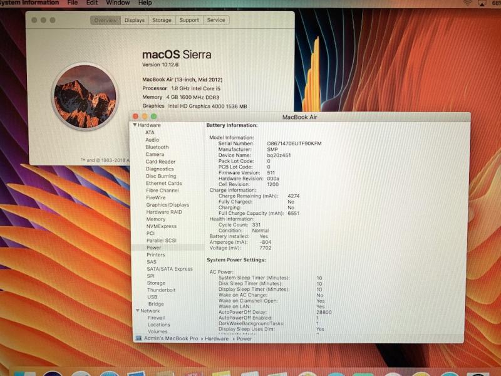
Task: Click Hardware in the bottom path bar
Action: pos(217,338)
